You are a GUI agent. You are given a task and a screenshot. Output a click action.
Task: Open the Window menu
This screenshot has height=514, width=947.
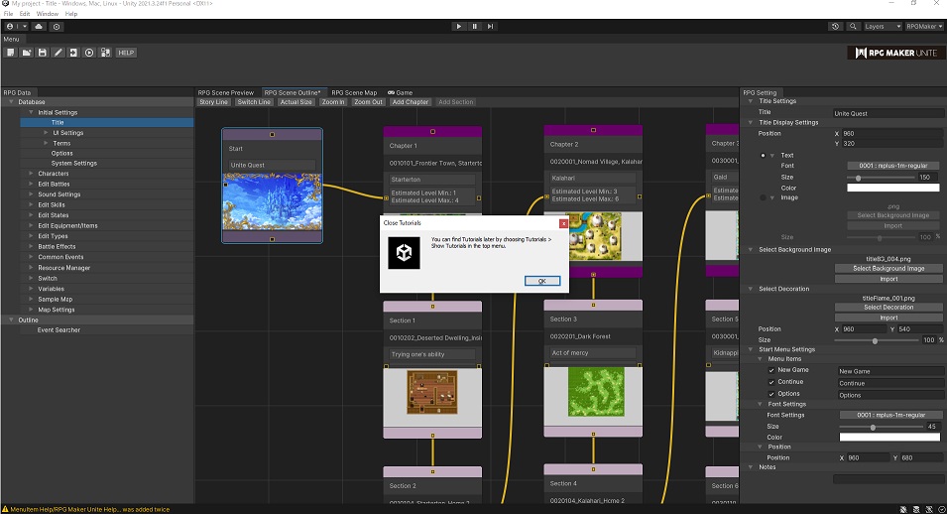coord(48,14)
